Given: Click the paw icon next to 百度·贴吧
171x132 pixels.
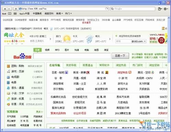Looking at the screenshot, I should point(66,72).
